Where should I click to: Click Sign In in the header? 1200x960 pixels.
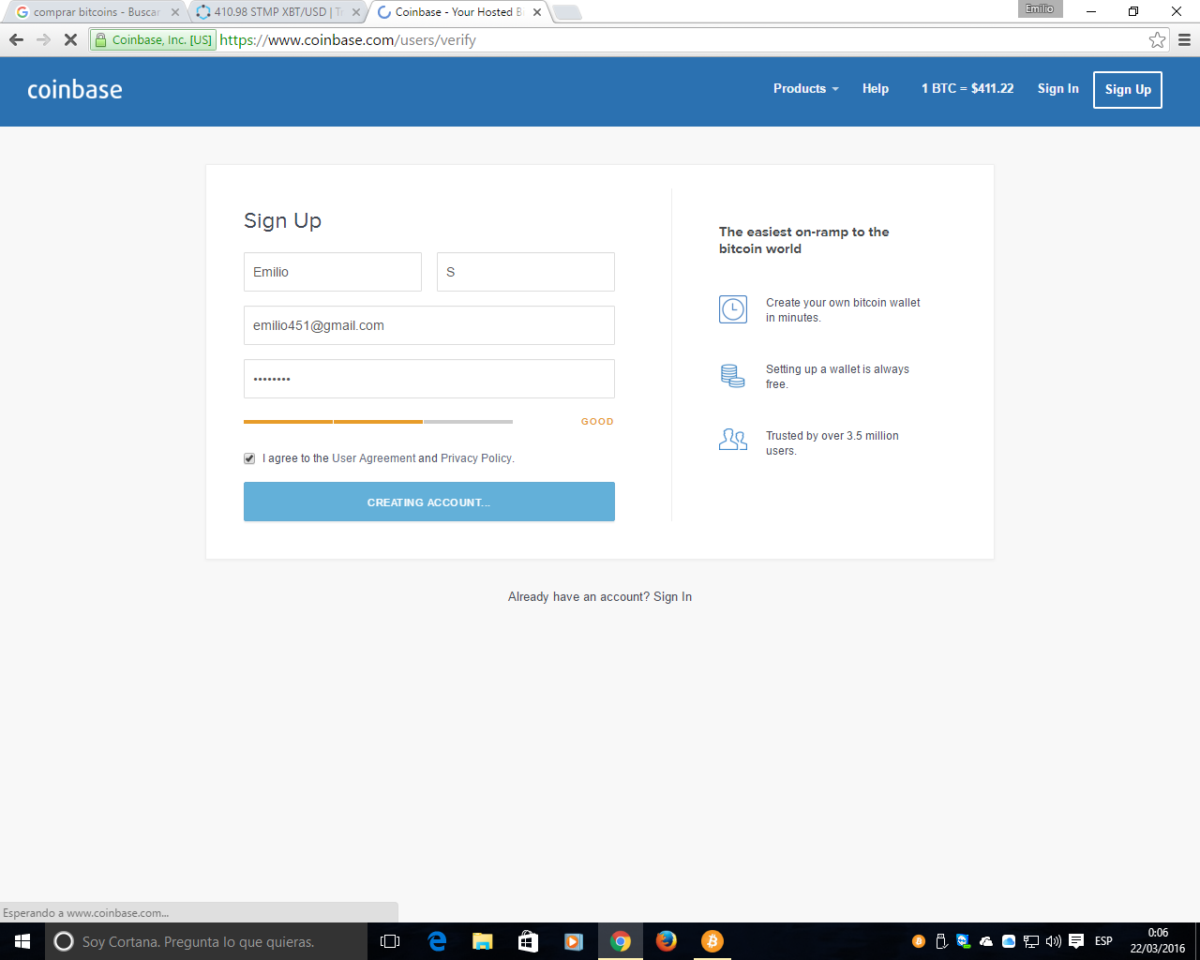1057,88
